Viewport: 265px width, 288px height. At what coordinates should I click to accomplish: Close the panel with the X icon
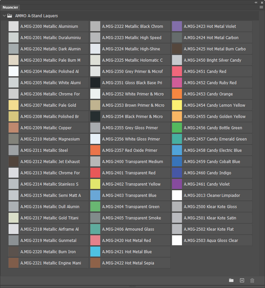(x=262, y=3)
